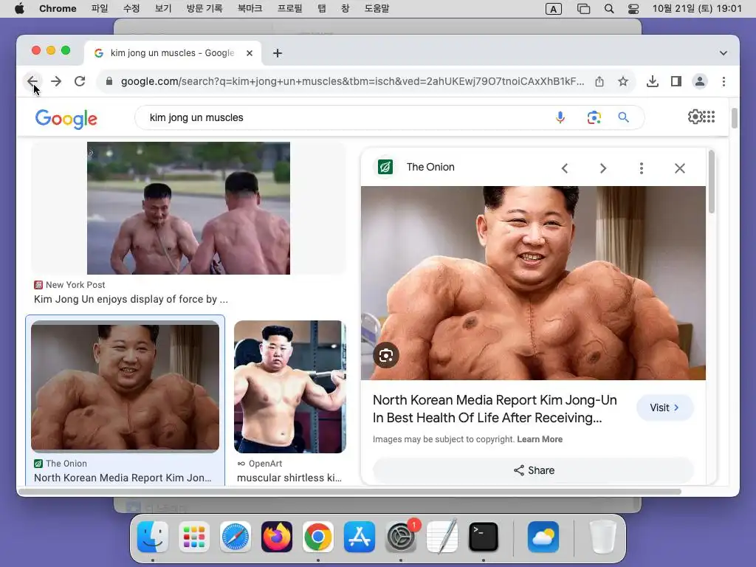Click Learn More copyright link

click(540, 439)
